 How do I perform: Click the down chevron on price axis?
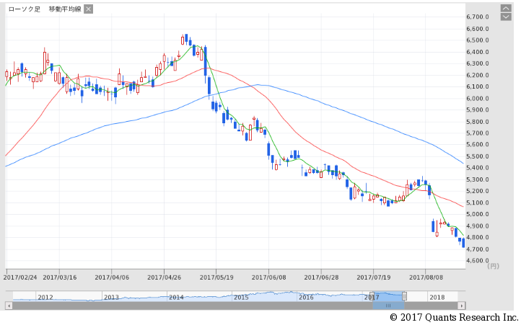[506, 17]
